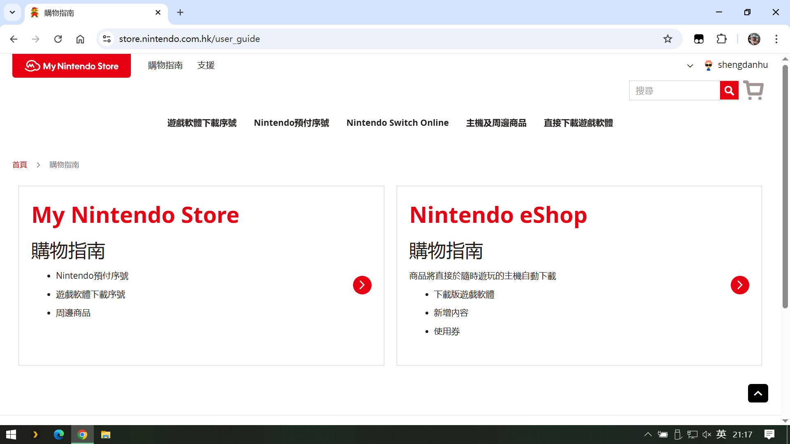Select 主機及周邊商品 menu
Viewport: 790px width, 444px height.
(496, 123)
